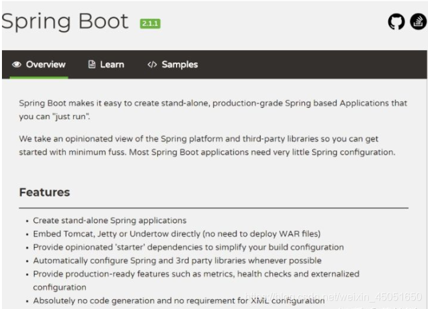Click the 2.1.1 version badge
Image resolution: width=428 pixels, height=309 pixels.
point(150,23)
